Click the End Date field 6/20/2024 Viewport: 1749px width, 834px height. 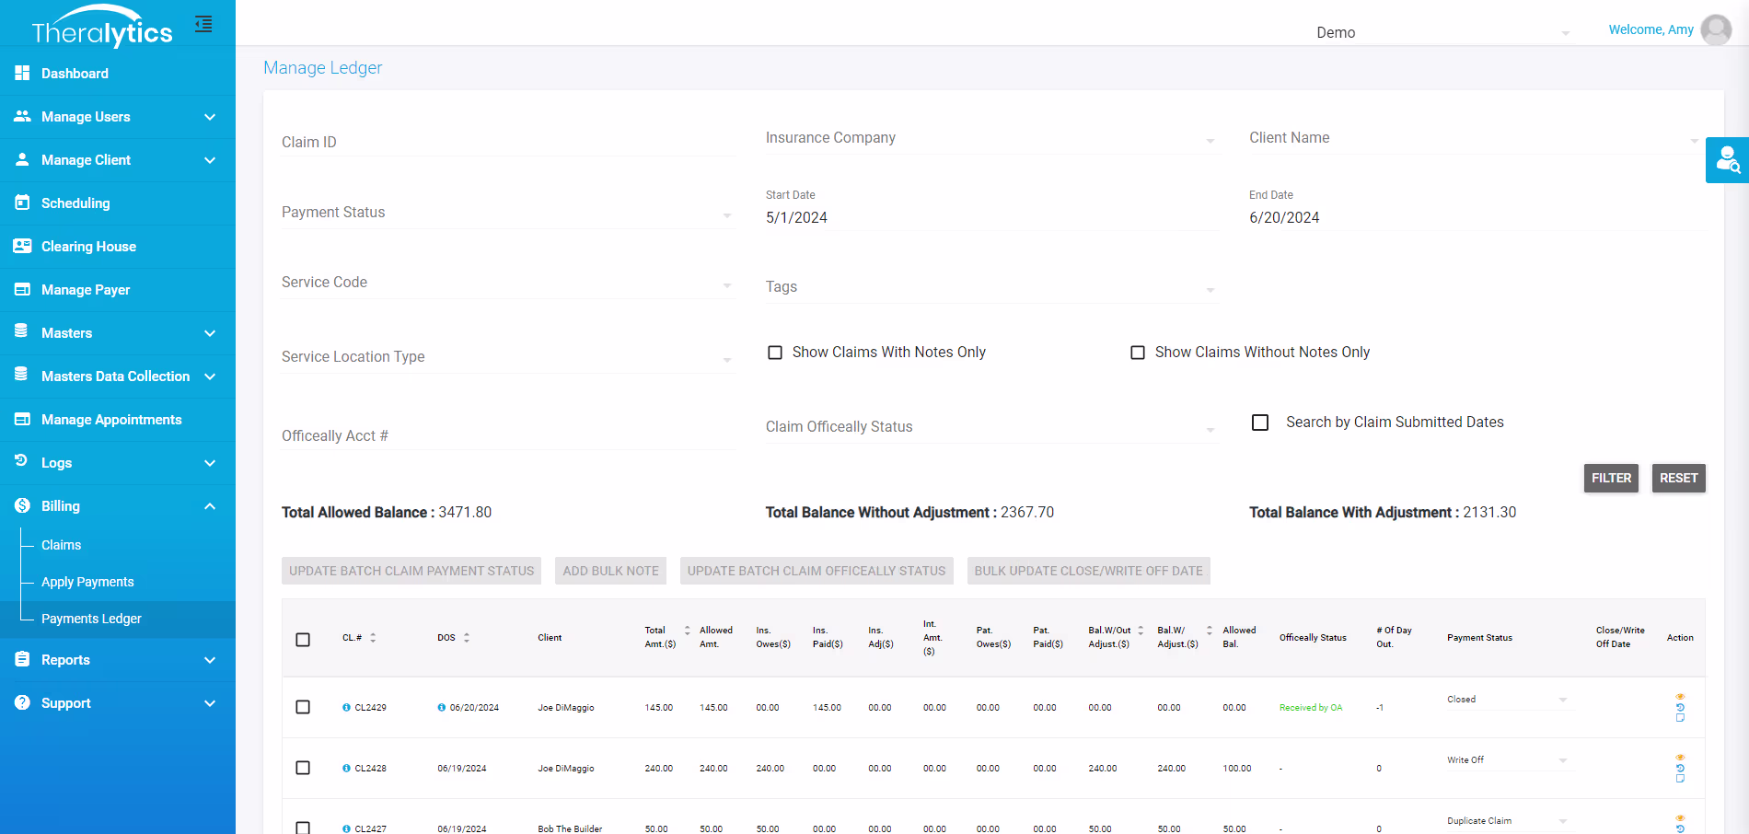tap(1475, 218)
